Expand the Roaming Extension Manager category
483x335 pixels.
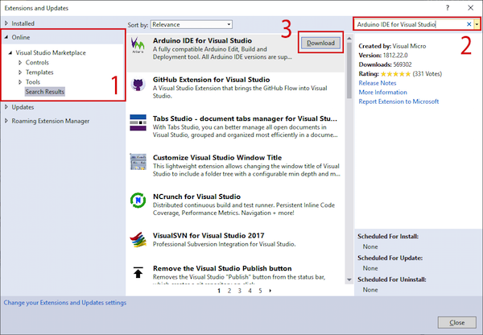[6, 121]
